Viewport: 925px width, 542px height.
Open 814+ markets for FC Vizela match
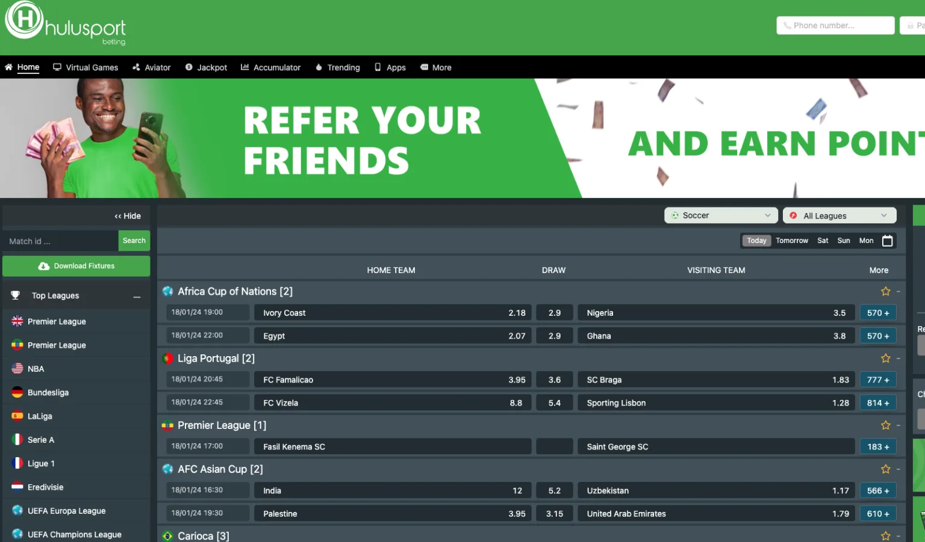coord(878,403)
